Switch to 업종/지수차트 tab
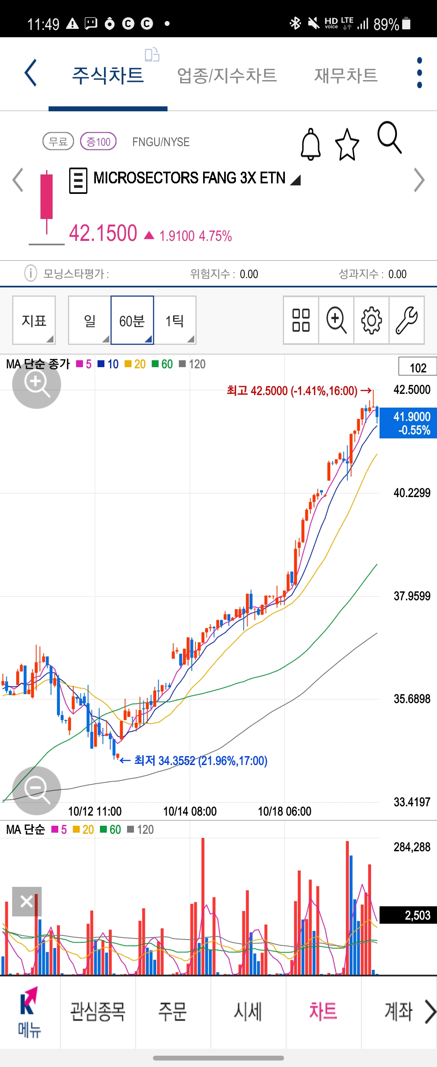This screenshot has width=437, height=1067. (x=227, y=75)
